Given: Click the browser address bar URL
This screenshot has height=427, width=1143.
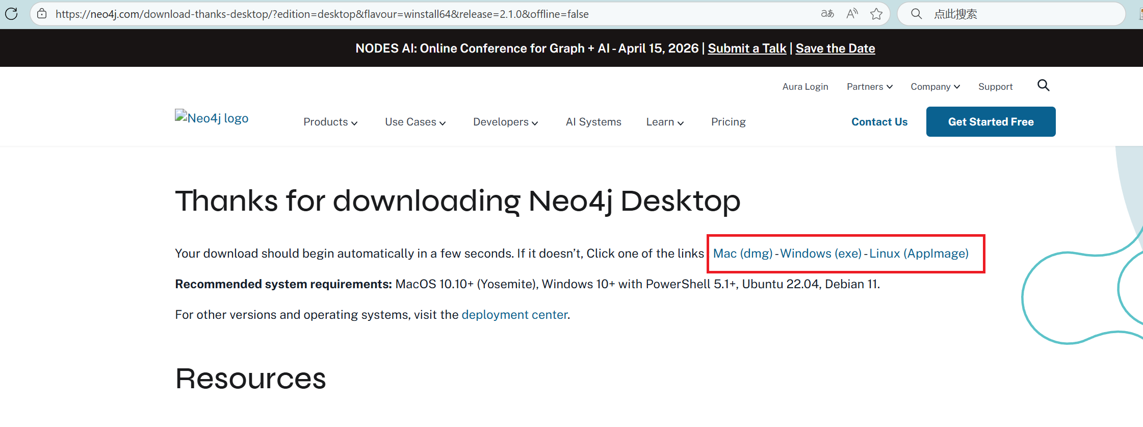Looking at the screenshot, I should coord(322,14).
